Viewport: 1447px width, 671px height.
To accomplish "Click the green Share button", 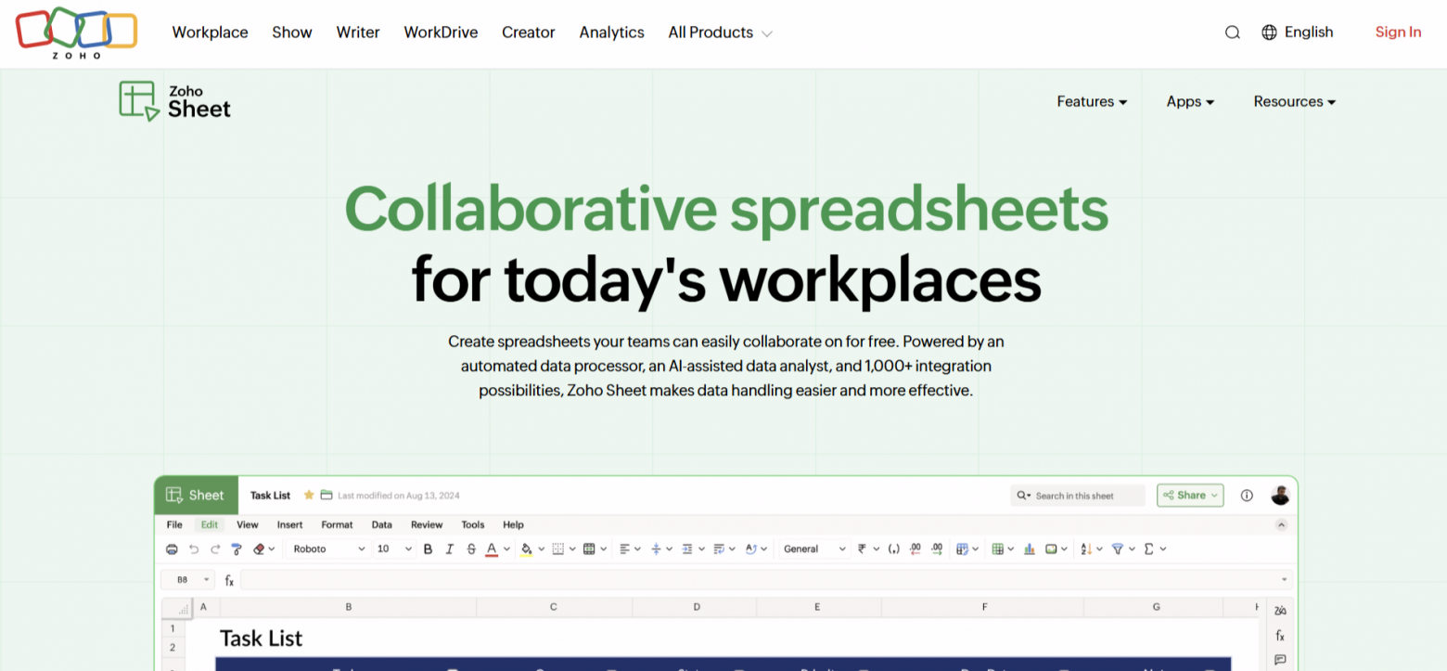I will [1190, 496].
